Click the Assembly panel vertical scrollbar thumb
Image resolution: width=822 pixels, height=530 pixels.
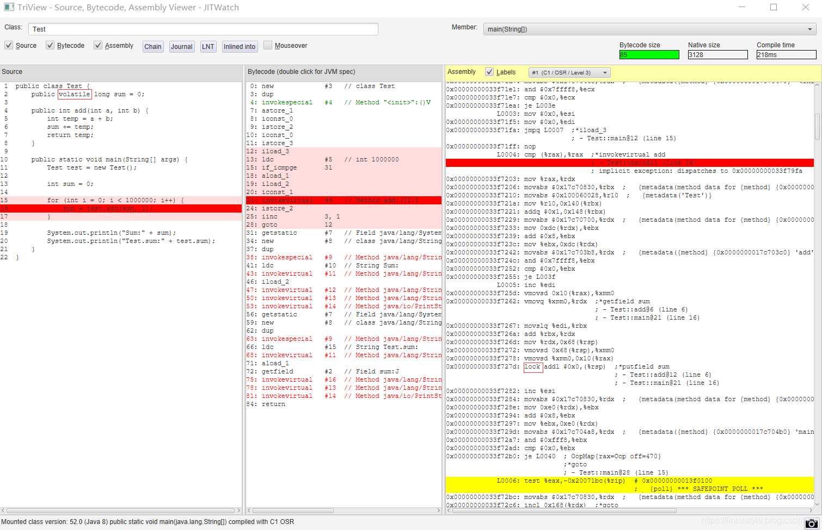tap(817, 127)
